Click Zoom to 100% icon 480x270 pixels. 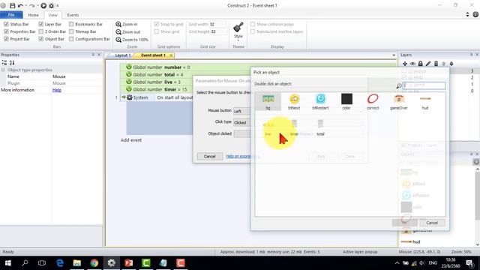pos(118,40)
